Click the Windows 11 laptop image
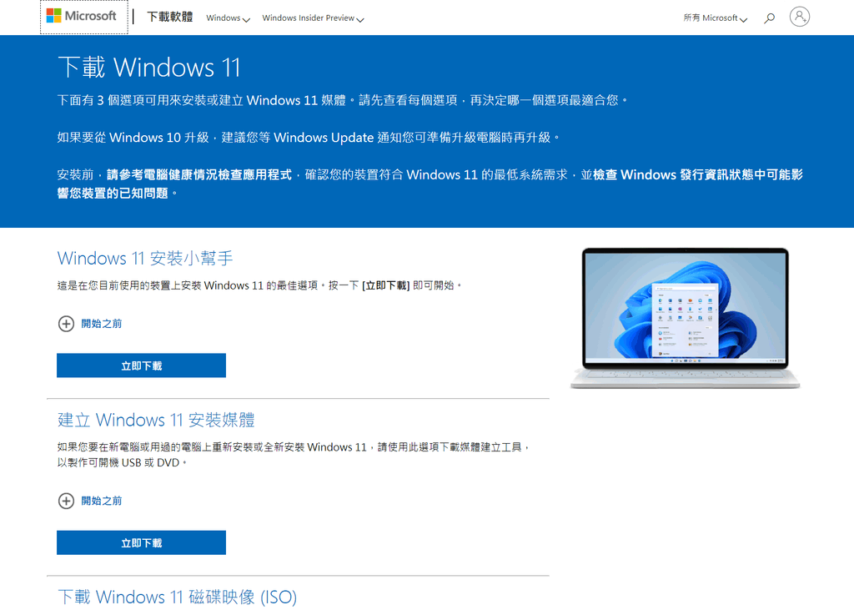This screenshot has width=854, height=610. click(686, 318)
